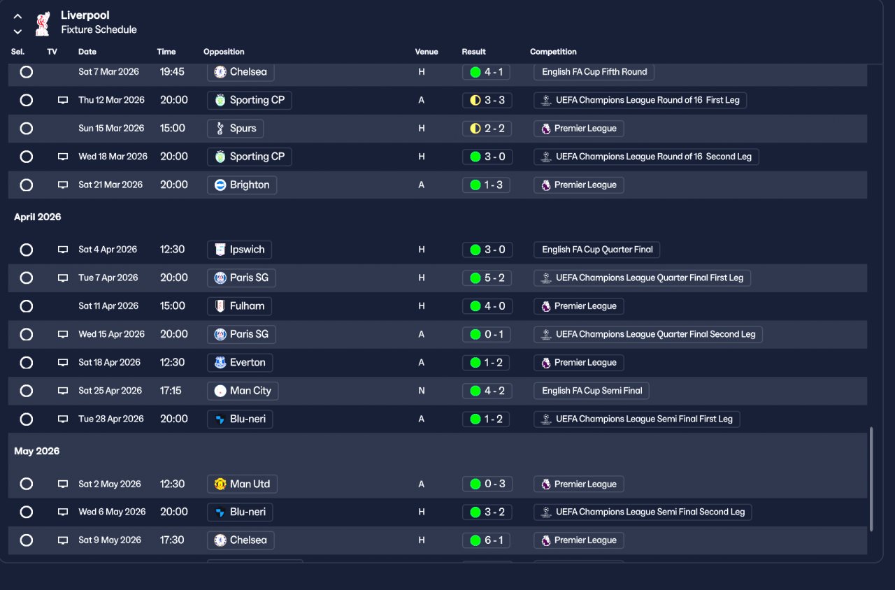Select radio for Man City fixture row

[27, 391]
